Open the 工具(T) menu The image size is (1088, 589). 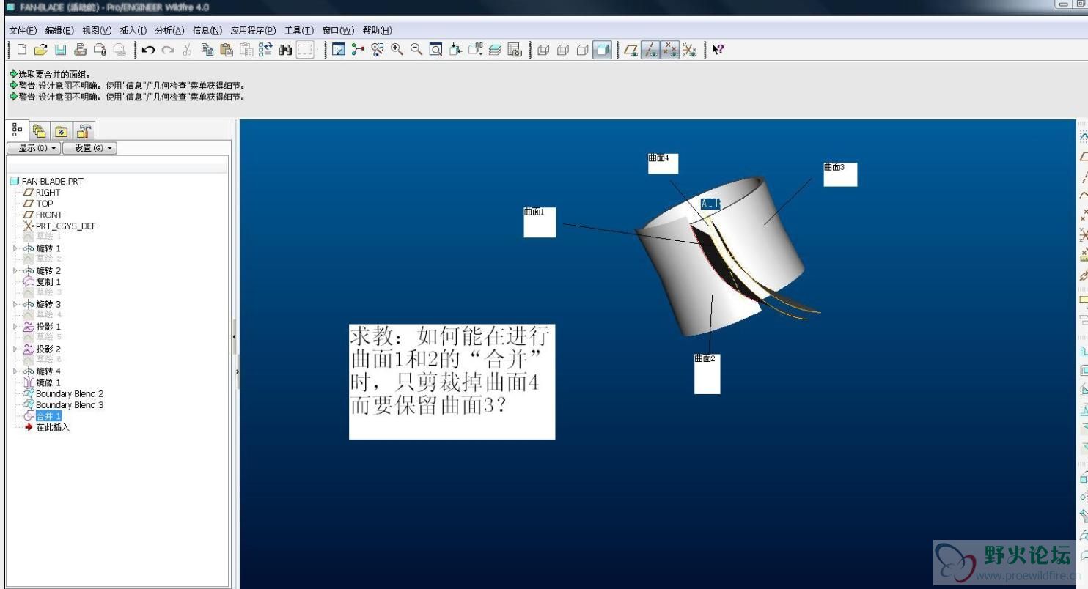[299, 30]
